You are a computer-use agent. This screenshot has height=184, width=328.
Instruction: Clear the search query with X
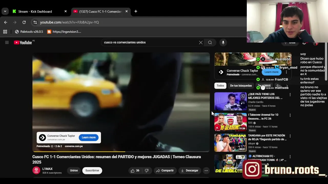pos(201,42)
